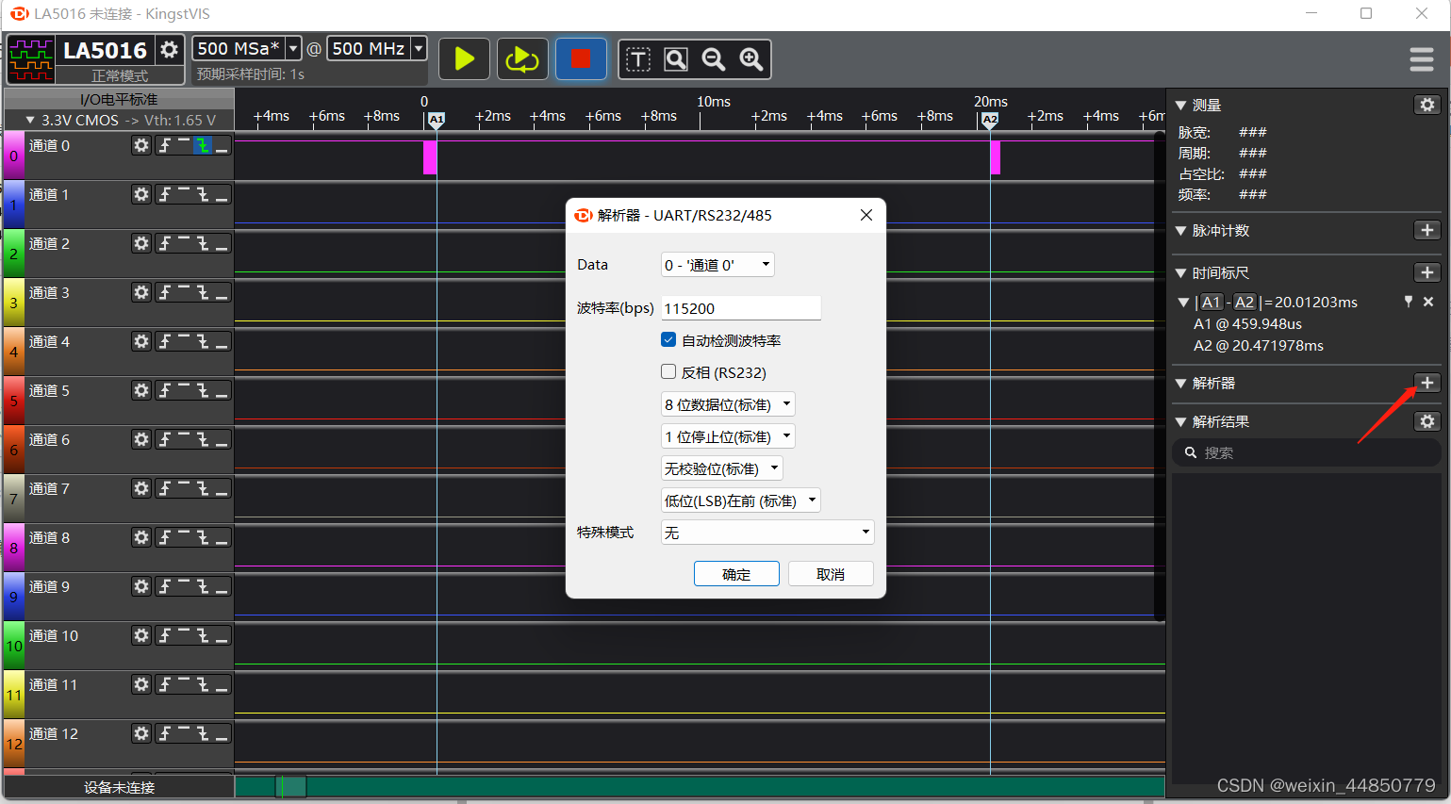Add a new protocol analyzer
The height and width of the screenshot is (804, 1451).
1427,383
